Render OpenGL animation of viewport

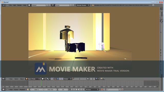(x=104, y=79)
